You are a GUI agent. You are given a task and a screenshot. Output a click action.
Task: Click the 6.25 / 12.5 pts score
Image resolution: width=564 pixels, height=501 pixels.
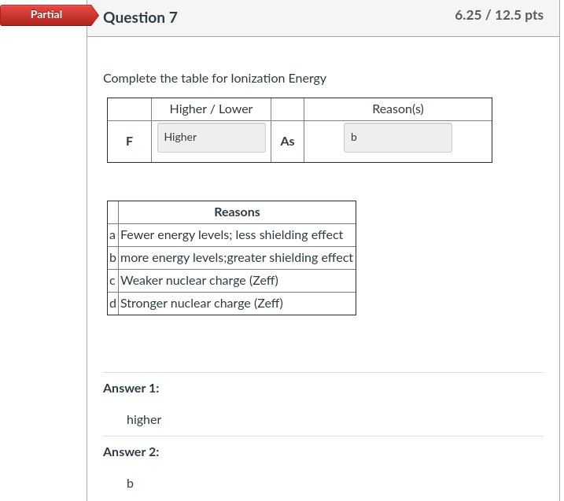pos(499,16)
